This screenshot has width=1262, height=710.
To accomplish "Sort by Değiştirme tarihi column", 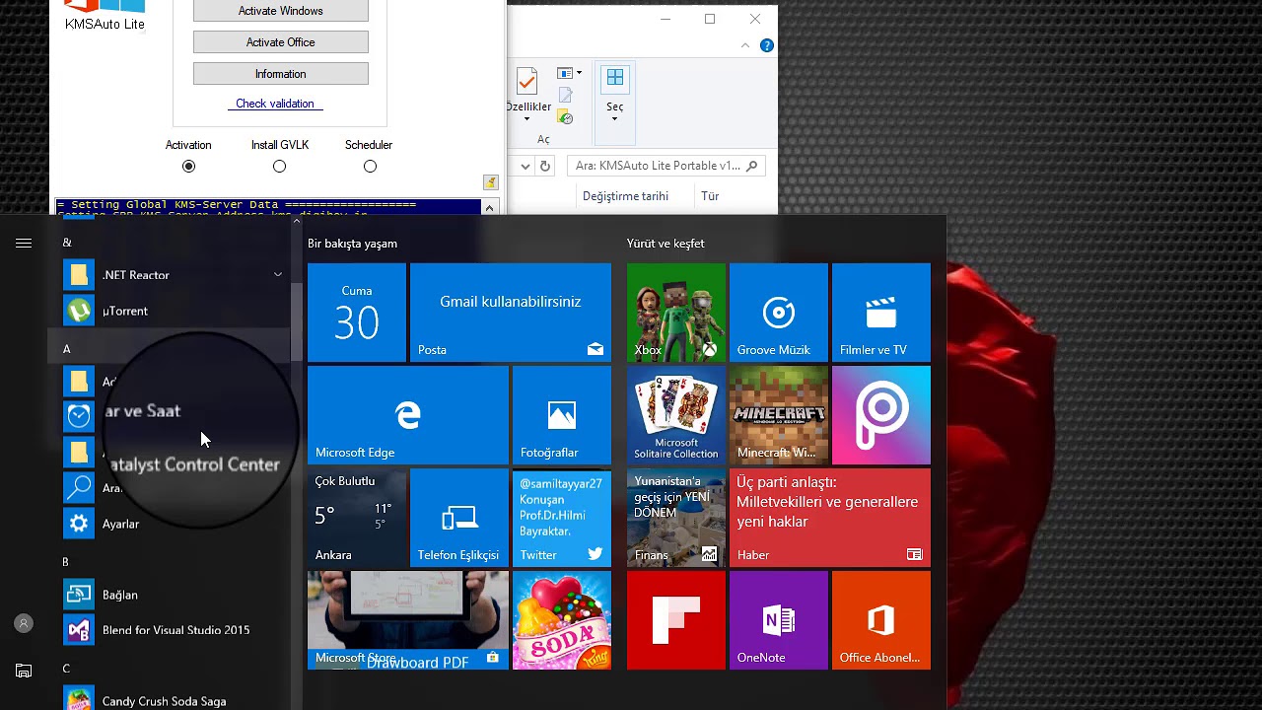I will pos(625,196).
